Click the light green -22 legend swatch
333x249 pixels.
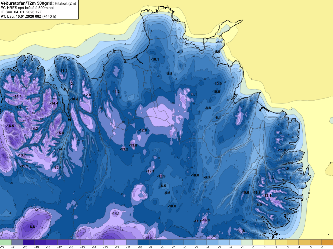6,242
